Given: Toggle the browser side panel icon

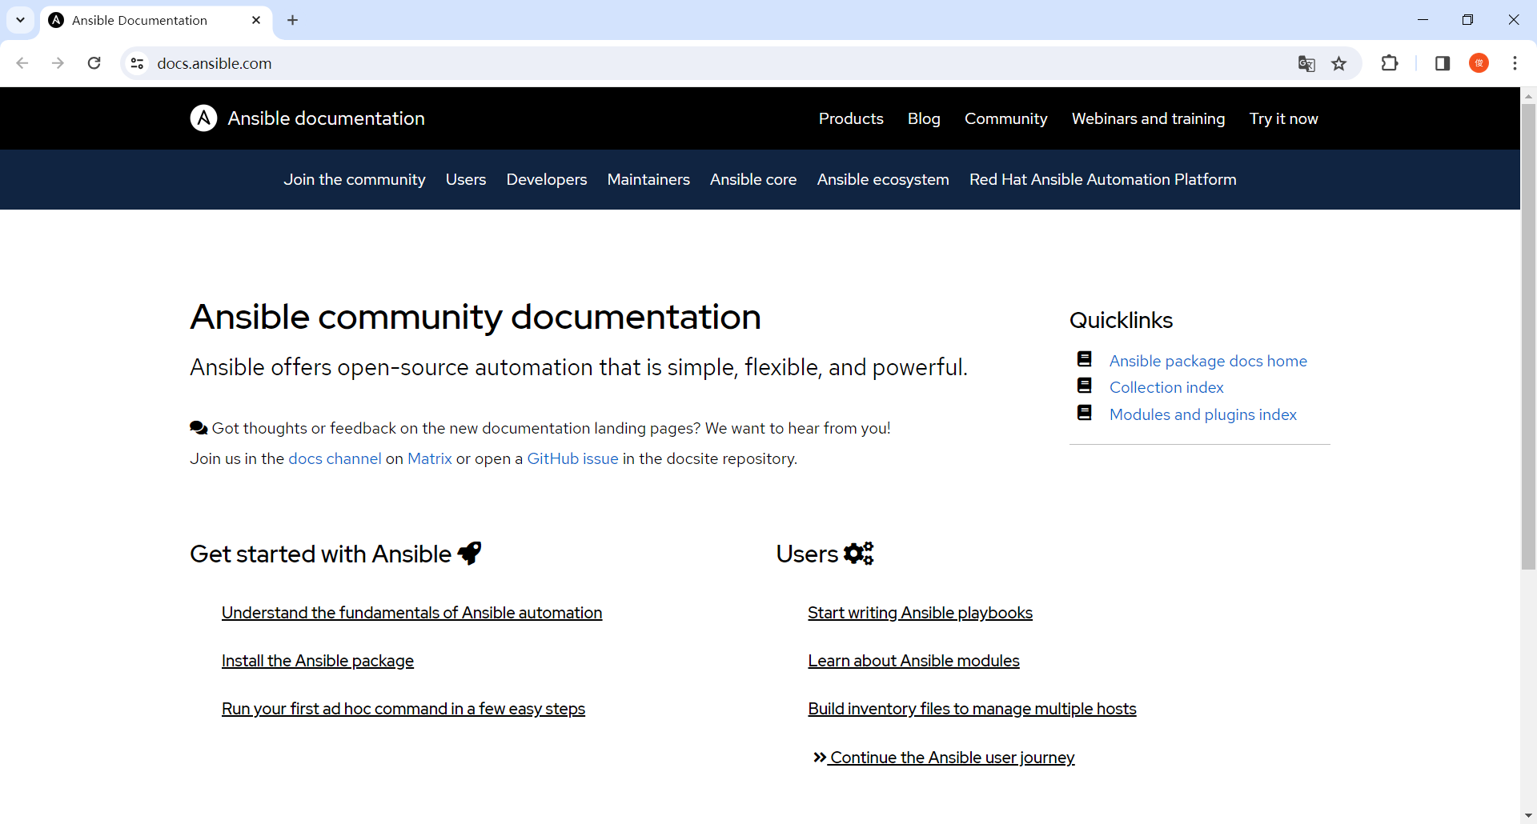Looking at the screenshot, I should point(1443,63).
